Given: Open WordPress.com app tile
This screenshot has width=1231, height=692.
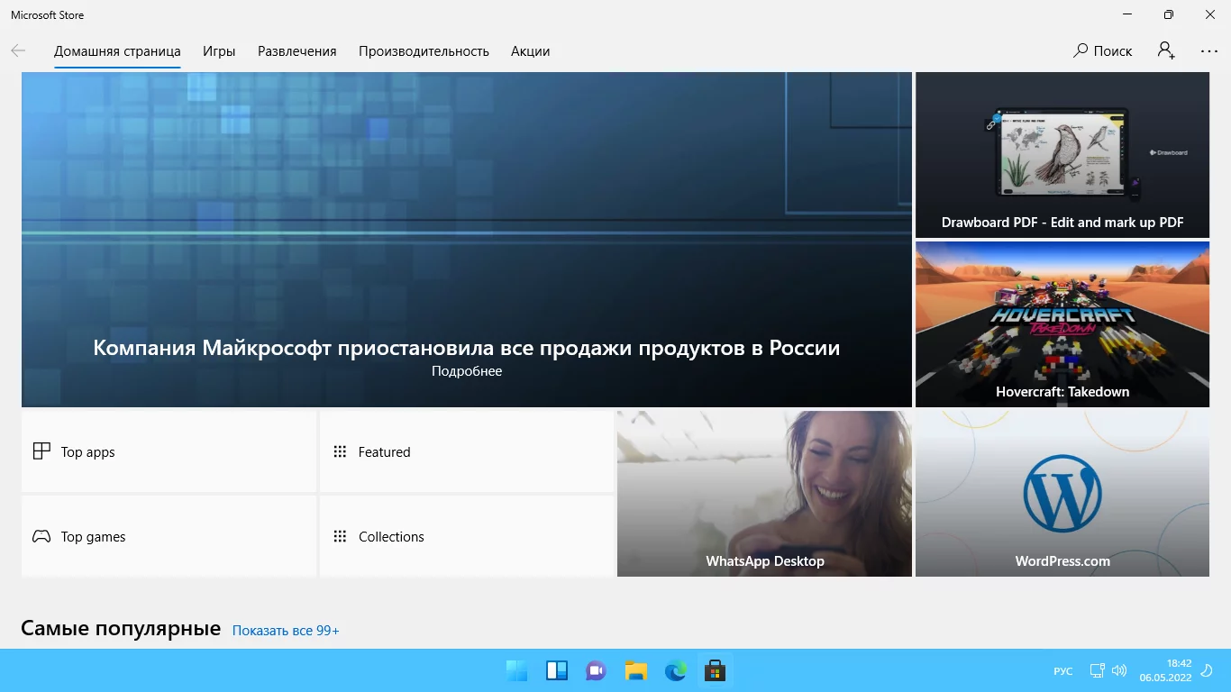Looking at the screenshot, I should pyautogui.click(x=1062, y=494).
